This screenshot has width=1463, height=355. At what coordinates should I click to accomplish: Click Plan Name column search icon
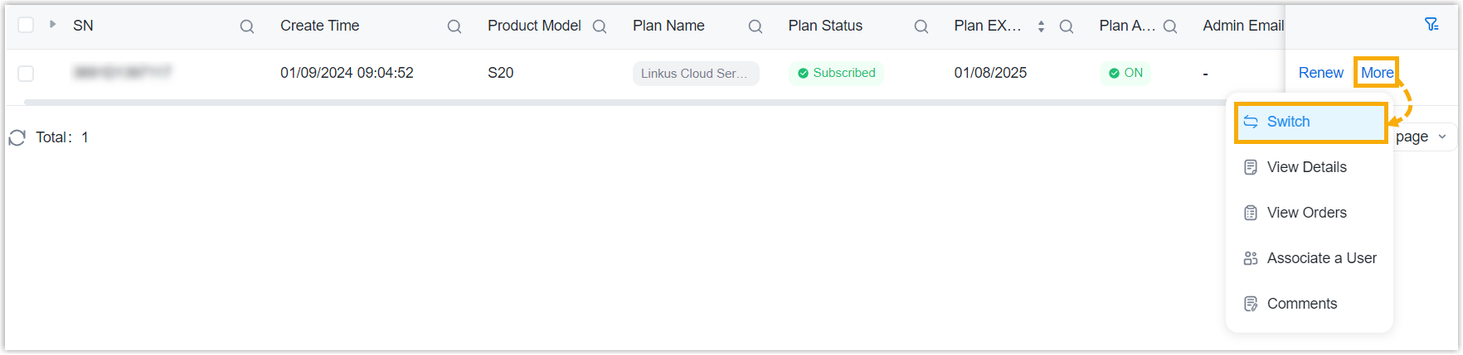pos(756,26)
